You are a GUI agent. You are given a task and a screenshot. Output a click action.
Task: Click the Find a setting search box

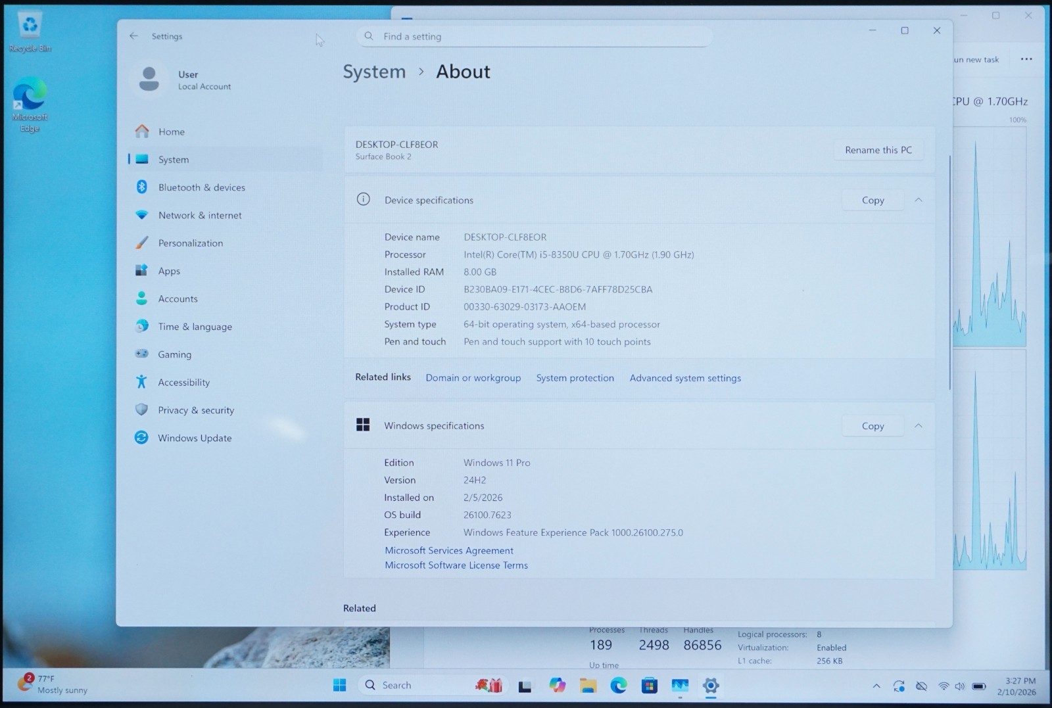click(534, 36)
